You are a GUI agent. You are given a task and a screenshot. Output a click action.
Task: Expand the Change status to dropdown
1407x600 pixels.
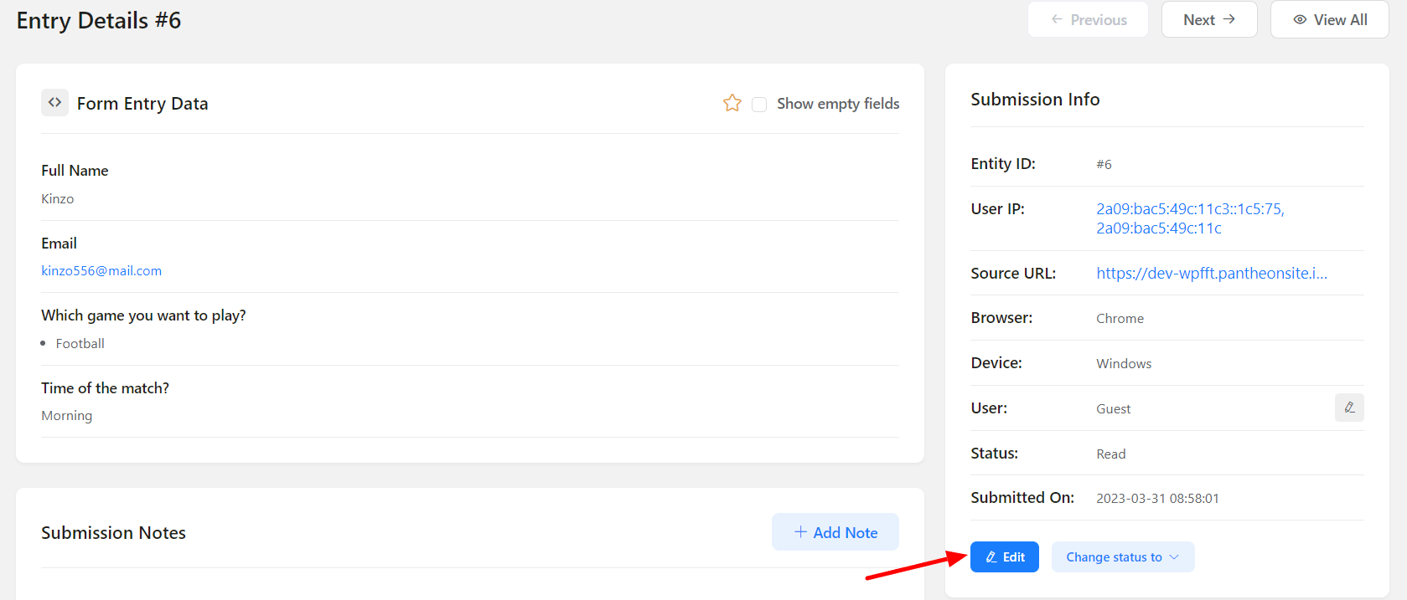pos(1122,557)
